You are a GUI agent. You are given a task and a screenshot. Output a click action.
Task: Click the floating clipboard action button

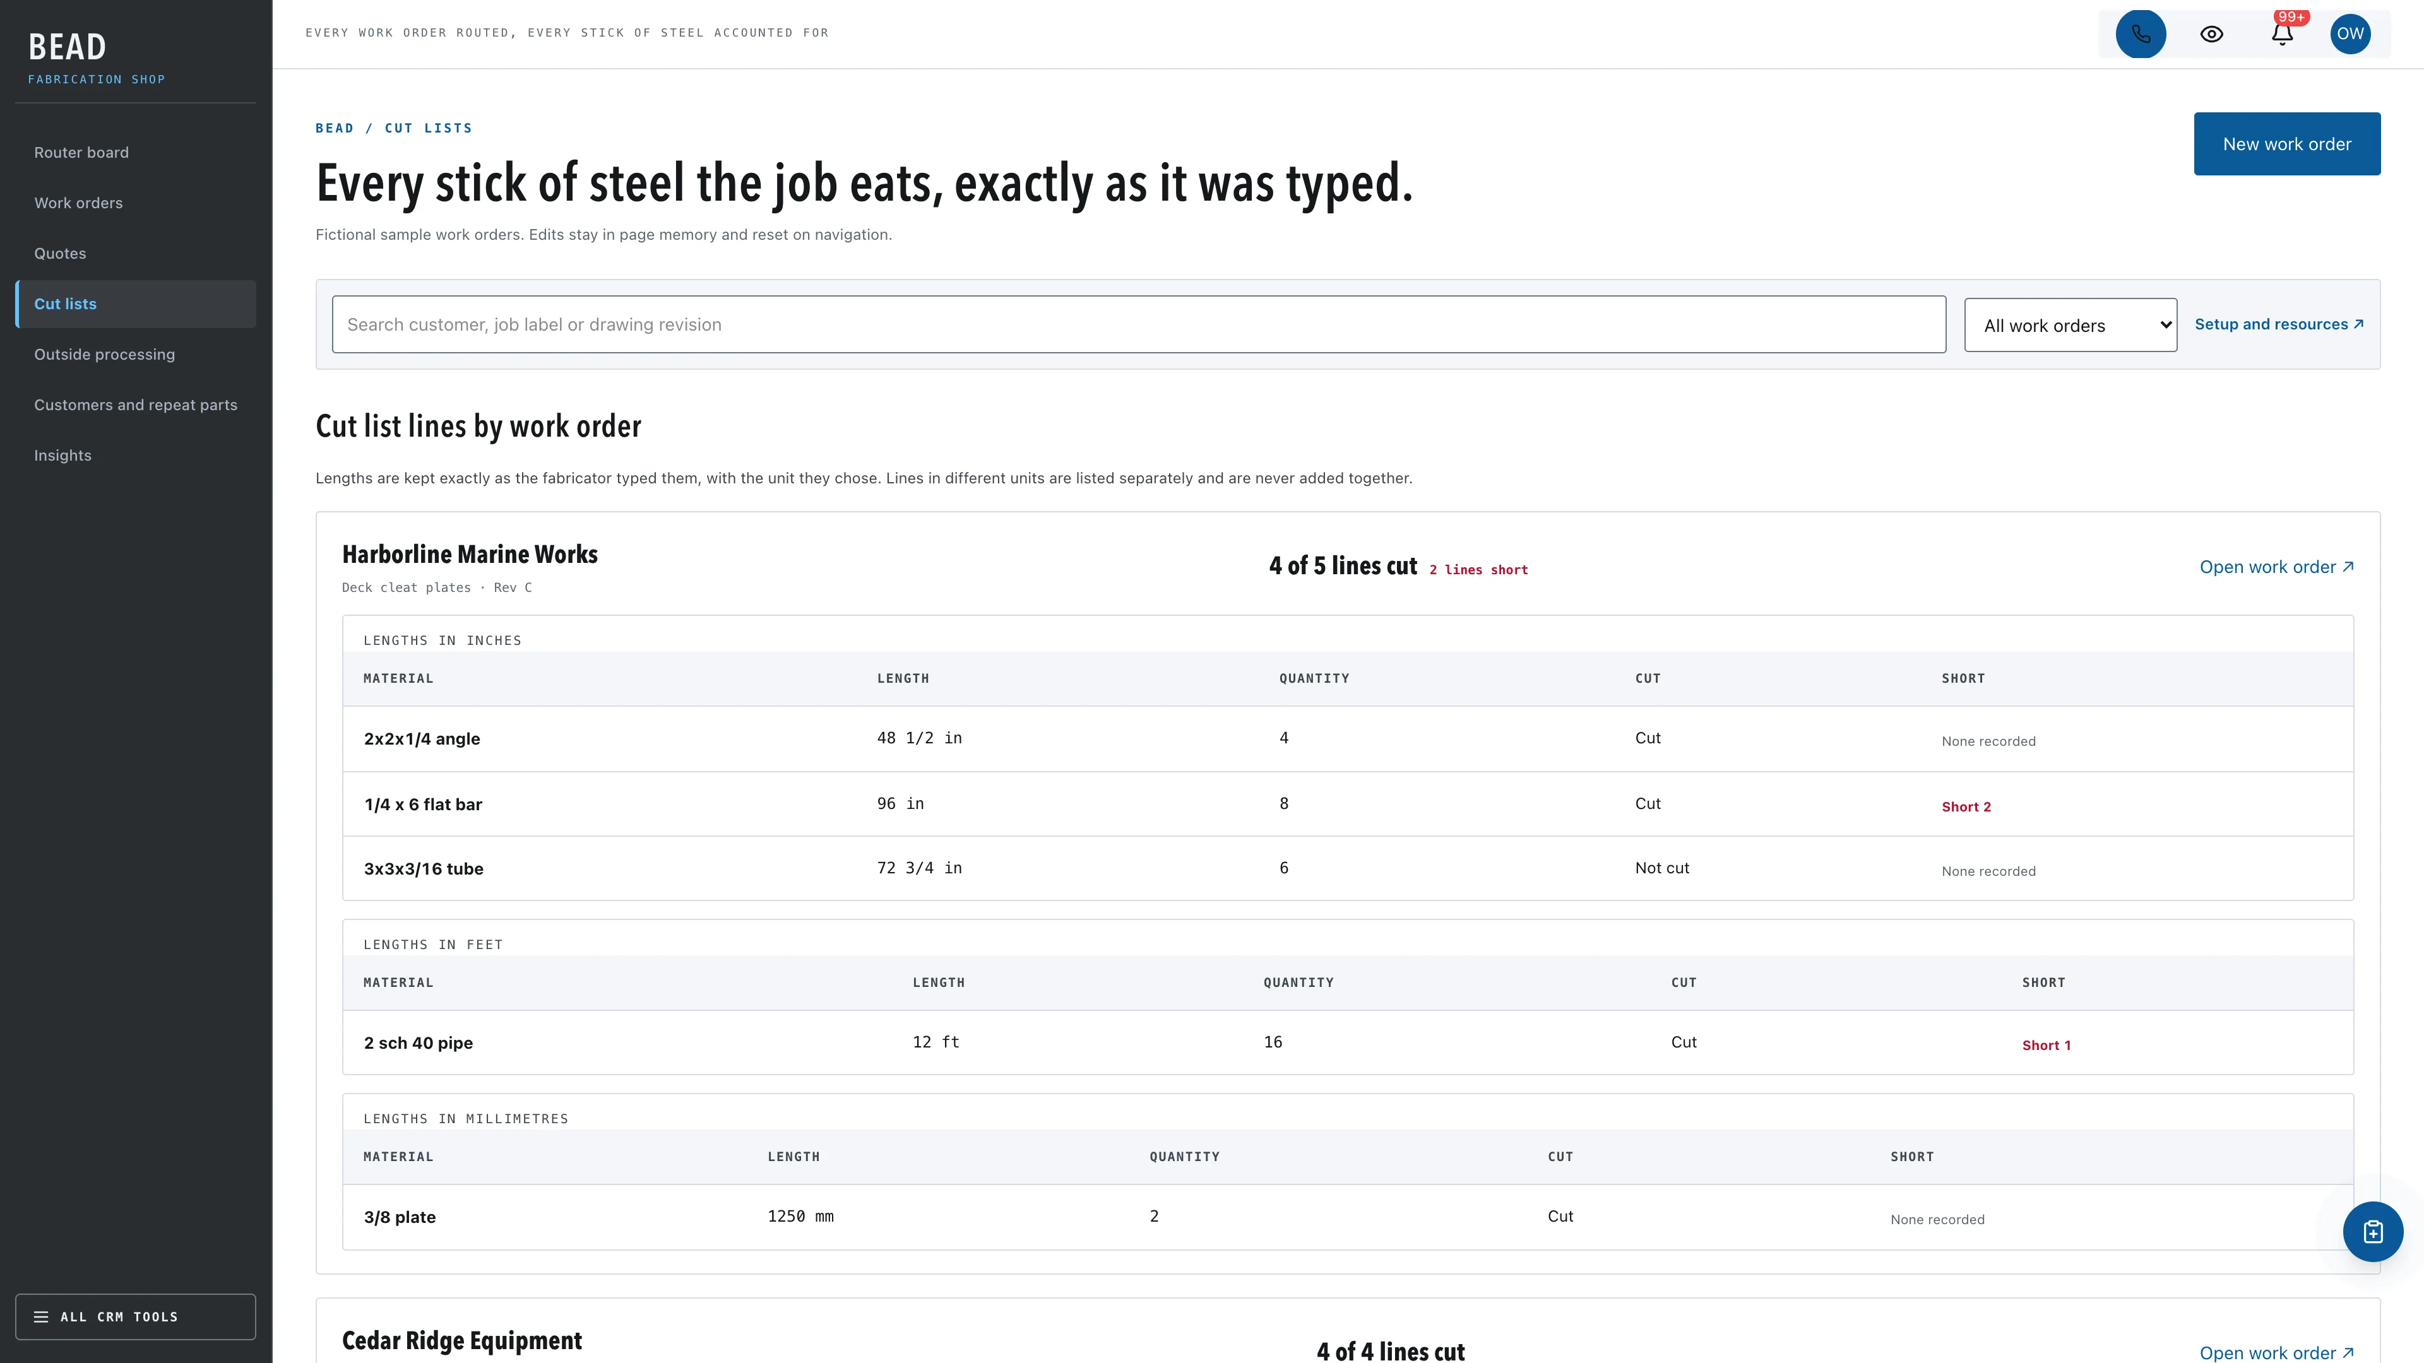click(2372, 1231)
